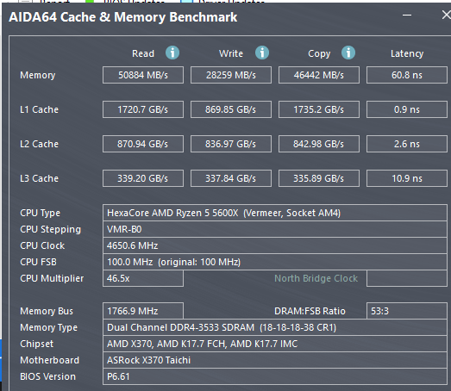
Task: Click the CPU Type field with Ryzen 5 5600X
Action: (275, 213)
